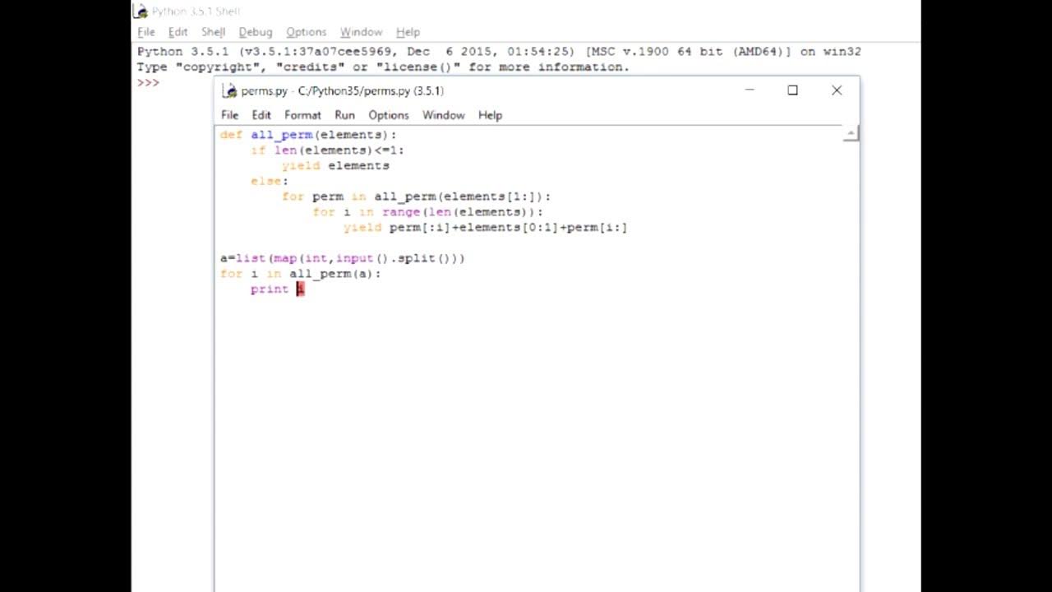This screenshot has height=592, width=1052.
Task: Open Shell menu in Python Shell window
Action: point(213,32)
